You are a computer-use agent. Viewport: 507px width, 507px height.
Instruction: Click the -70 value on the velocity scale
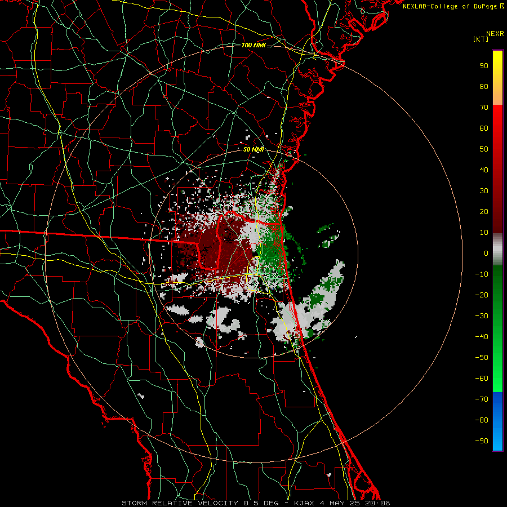click(482, 399)
